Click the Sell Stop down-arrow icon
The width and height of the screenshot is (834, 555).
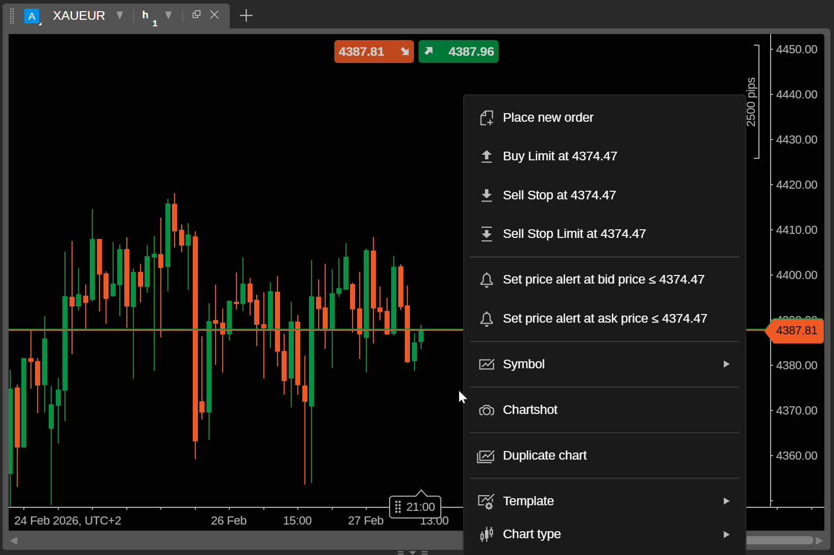point(486,195)
